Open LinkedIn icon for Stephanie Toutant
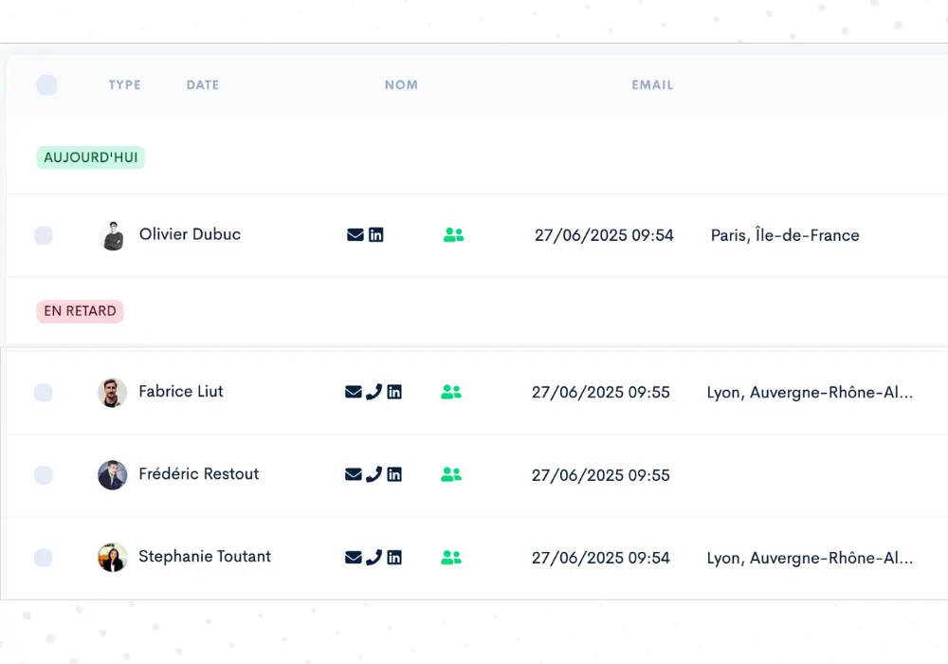Image resolution: width=948 pixels, height=664 pixels. 394,558
